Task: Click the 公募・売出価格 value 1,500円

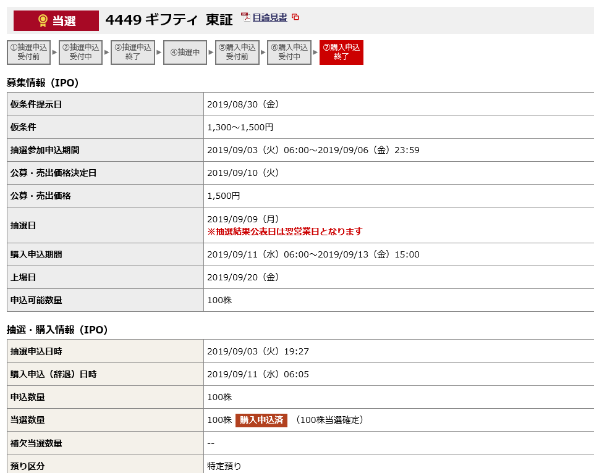Action: tap(224, 196)
